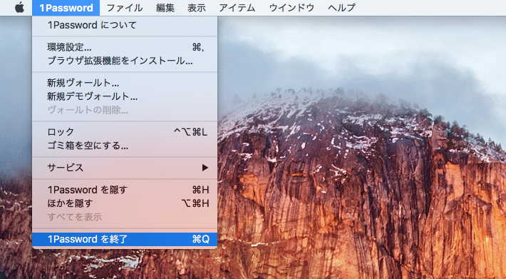Close the 1Password menu bar title

click(66, 7)
